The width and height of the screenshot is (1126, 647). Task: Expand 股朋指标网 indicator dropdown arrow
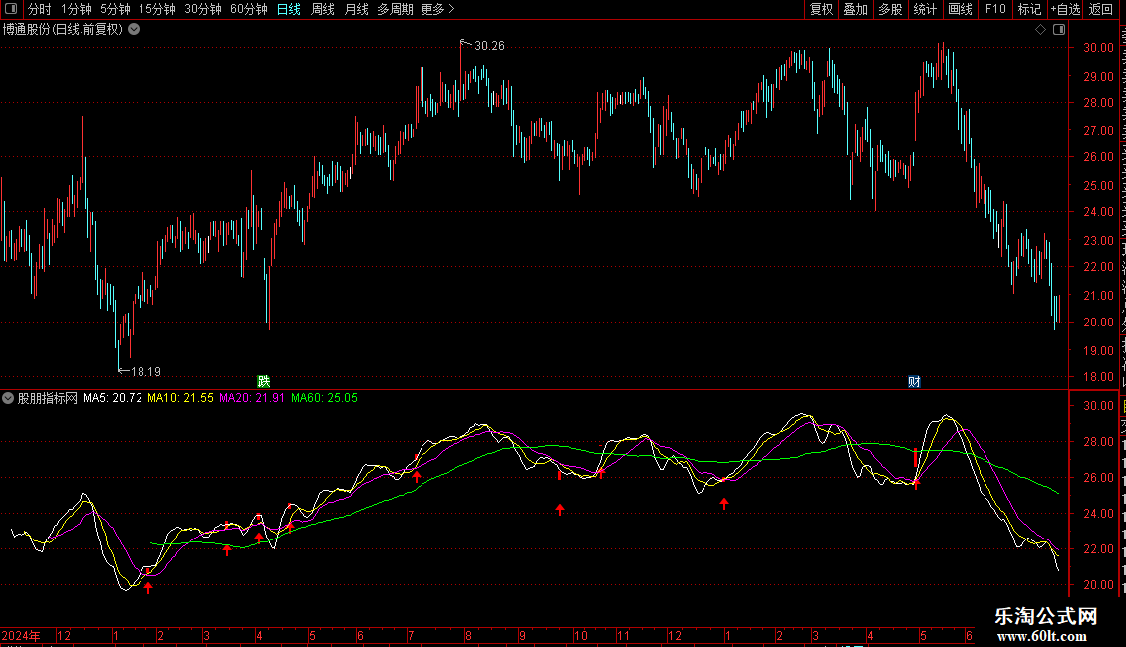pyautogui.click(x=8, y=398)
